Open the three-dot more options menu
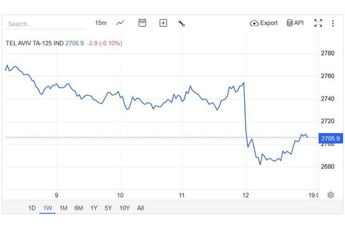The width and height of the screenshot is (345, 242). coord(333,23)
